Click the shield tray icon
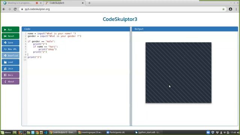The width and height of the screenshot is (240, 135). (x=213, y=132)
